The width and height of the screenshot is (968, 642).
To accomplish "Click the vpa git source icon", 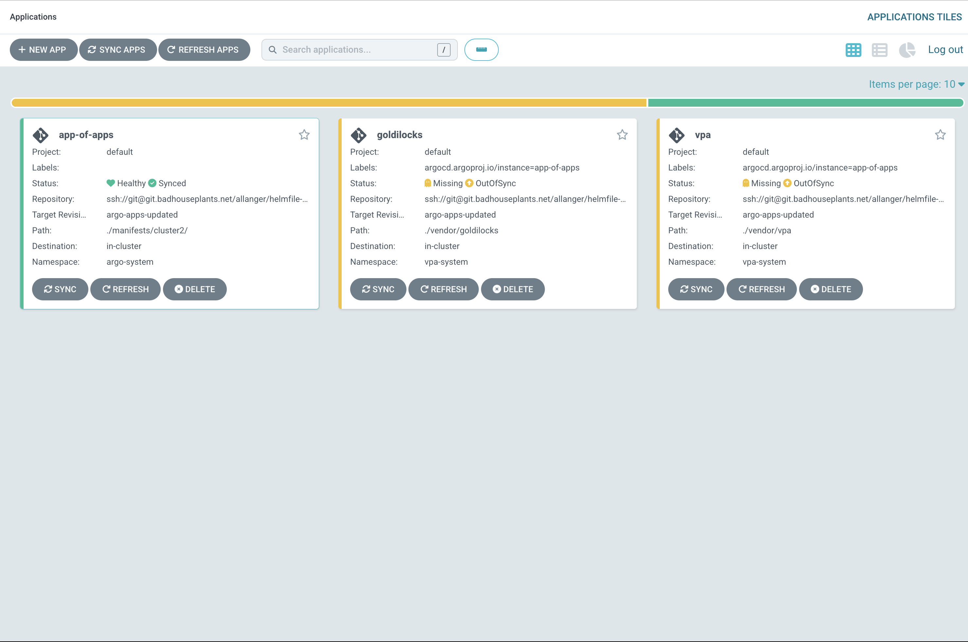I will coord(677,135).
